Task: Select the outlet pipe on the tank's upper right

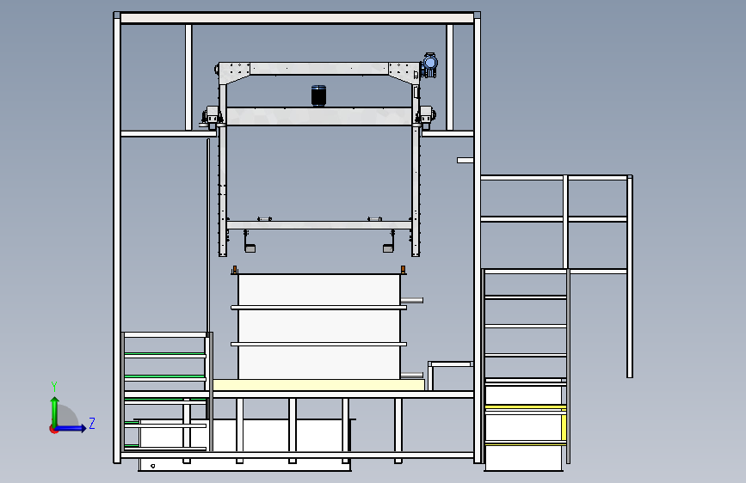Action: 412,300
